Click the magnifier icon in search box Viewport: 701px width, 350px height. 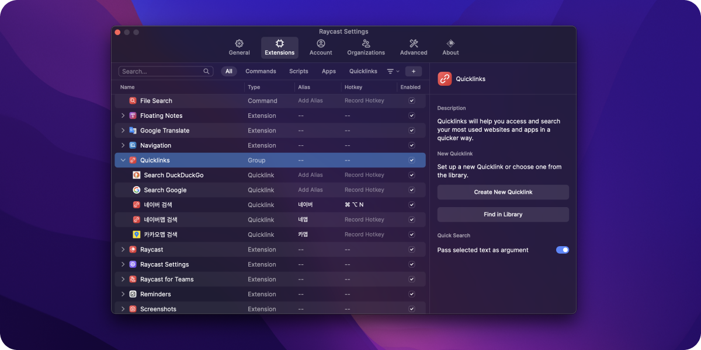(x=206, y=71)
